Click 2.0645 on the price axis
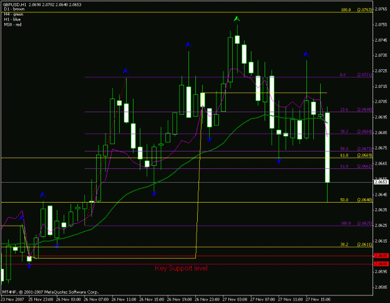This screenshot has width=390, height=303. (x=381, y=195)
